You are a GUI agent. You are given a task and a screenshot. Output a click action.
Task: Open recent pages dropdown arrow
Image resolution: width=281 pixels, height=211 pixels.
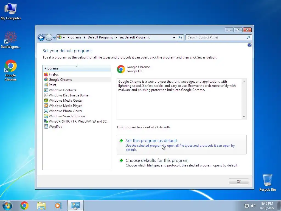(55, 38)
